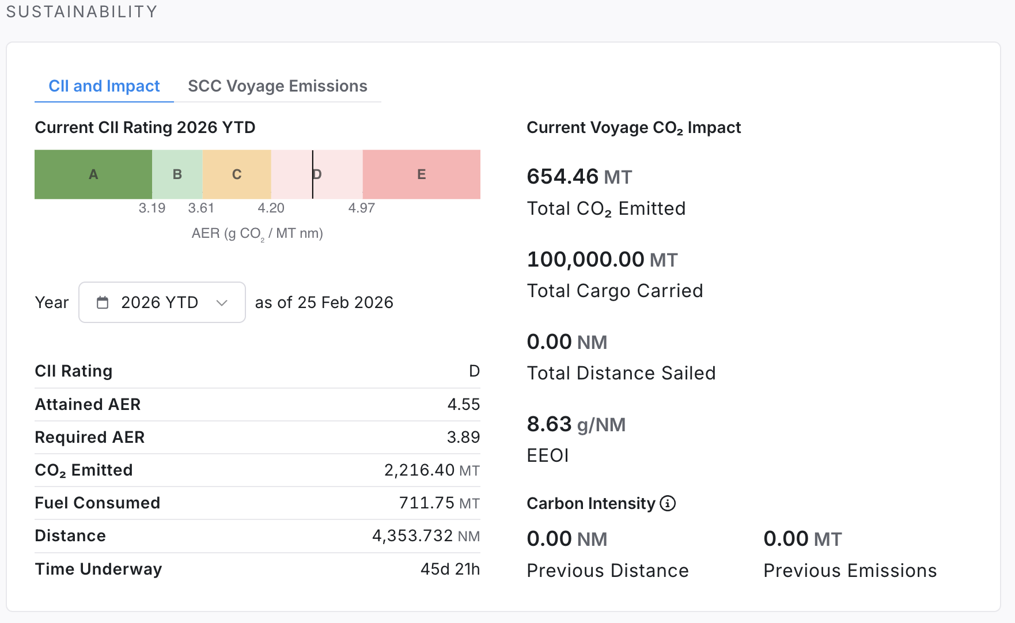Click the CII Rating value D in the table
This screenshot has height=623, width=1015.
474,371
